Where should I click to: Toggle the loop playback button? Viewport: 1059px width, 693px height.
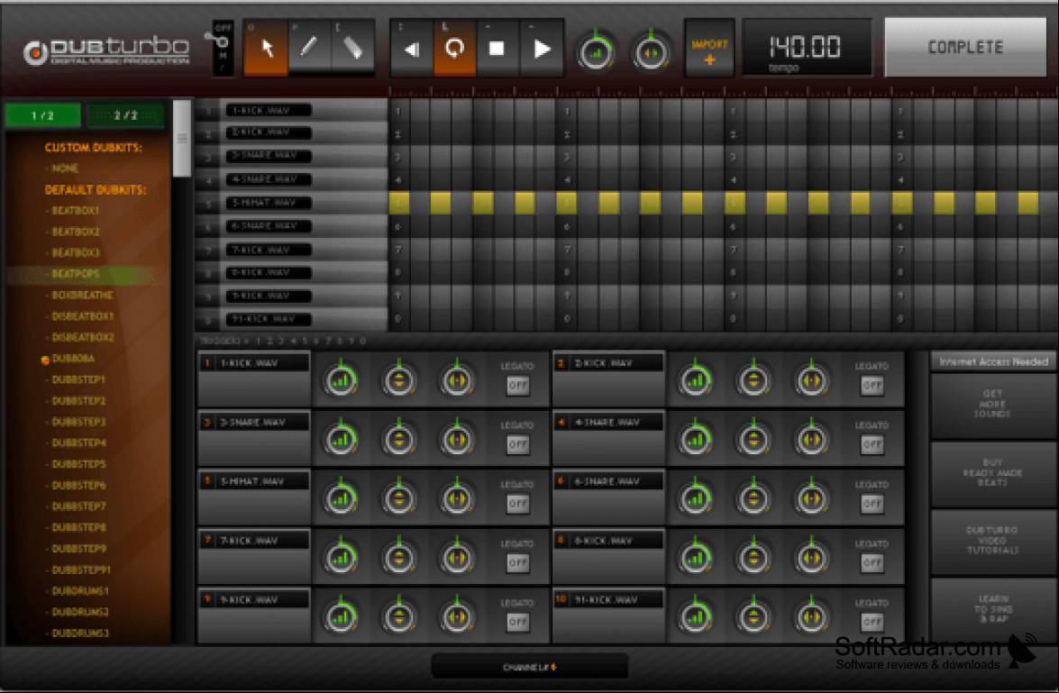point(454,48)
